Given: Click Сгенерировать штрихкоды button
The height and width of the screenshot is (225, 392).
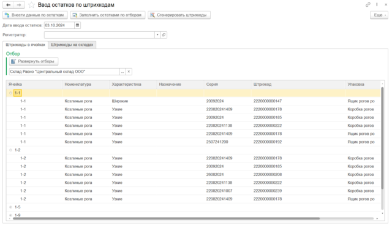Looking at the screenshot, I should coord(179,15).
